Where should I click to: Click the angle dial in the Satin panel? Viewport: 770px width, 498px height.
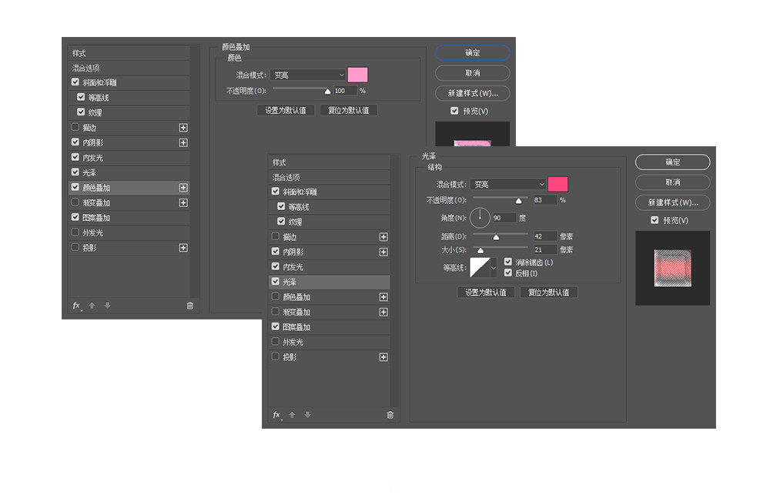(480, 217)
